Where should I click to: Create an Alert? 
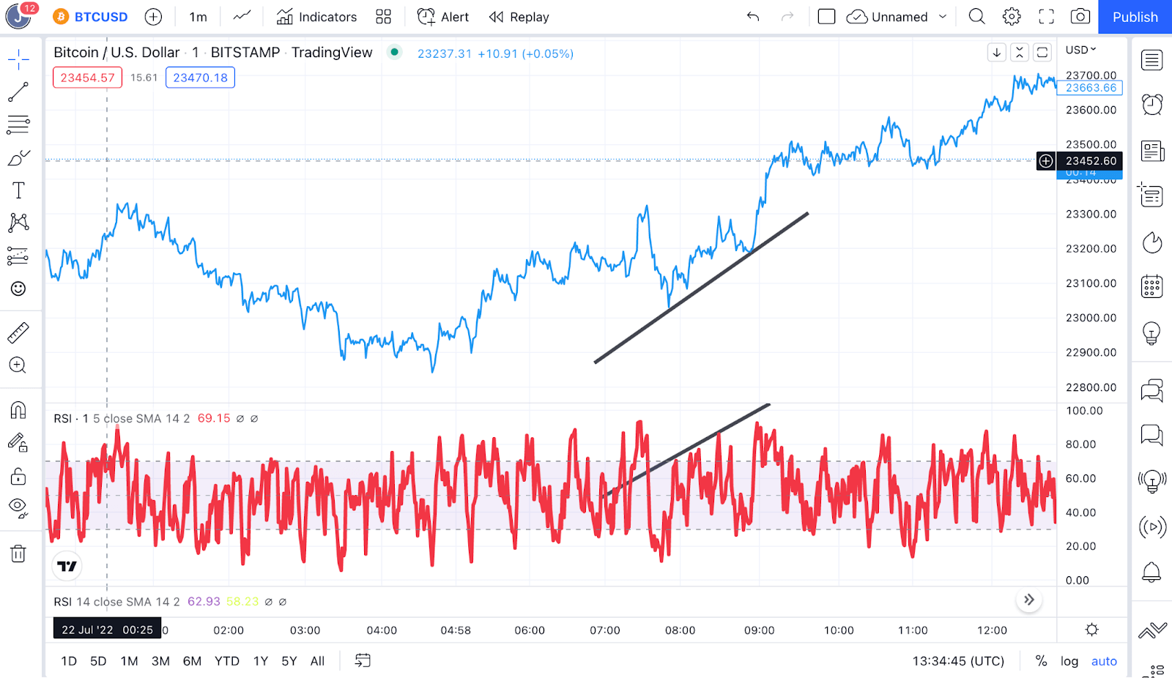pyautogui.click(x=443, y=17)
